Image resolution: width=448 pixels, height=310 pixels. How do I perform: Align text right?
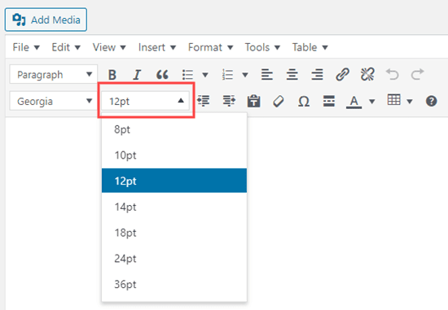pyautogui.click(x=317, y=75)
